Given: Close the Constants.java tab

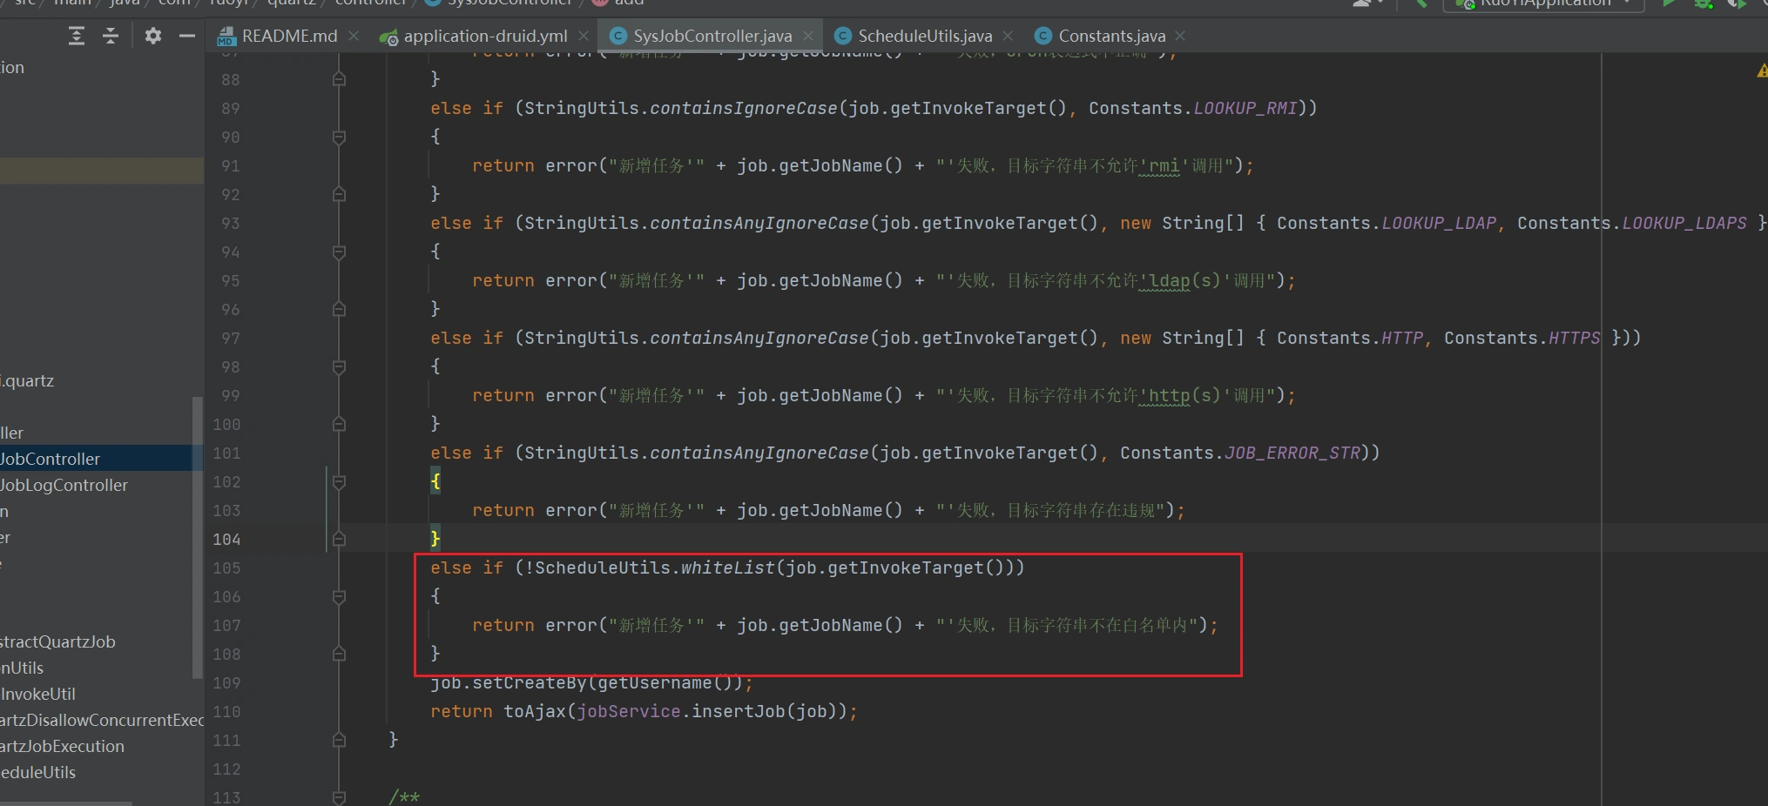Looking at the screenshot, I should [x=1180, y=36].
